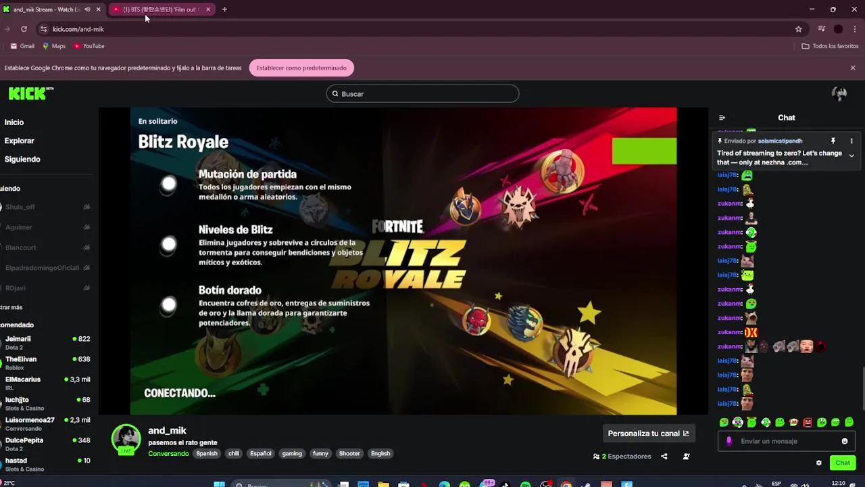Open the Blancourt followed channel
The height and width of the screenshot is (487, 865).
pyautogui.click(x=46, y=248)
